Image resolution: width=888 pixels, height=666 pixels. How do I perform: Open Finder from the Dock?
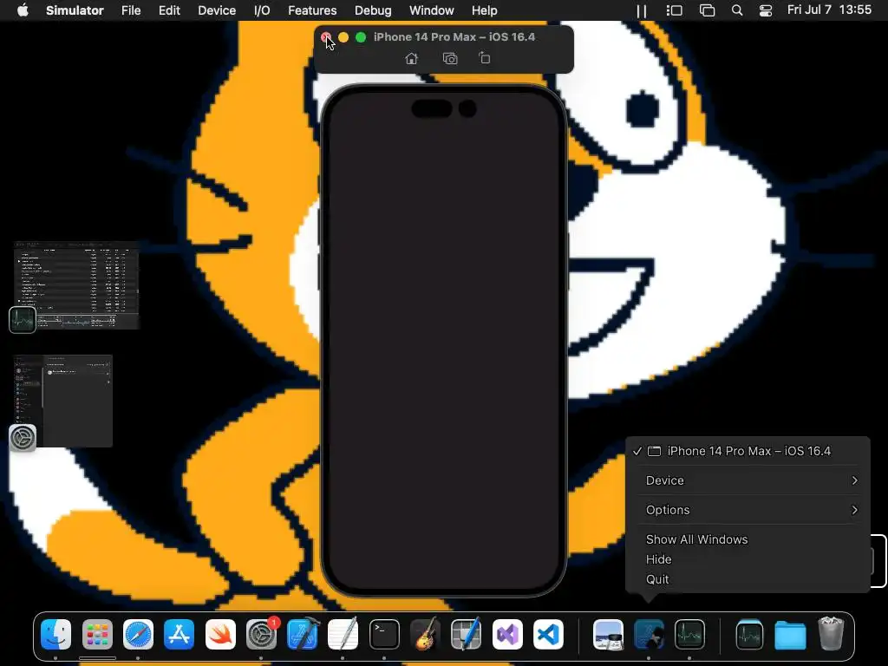(56, 634)
